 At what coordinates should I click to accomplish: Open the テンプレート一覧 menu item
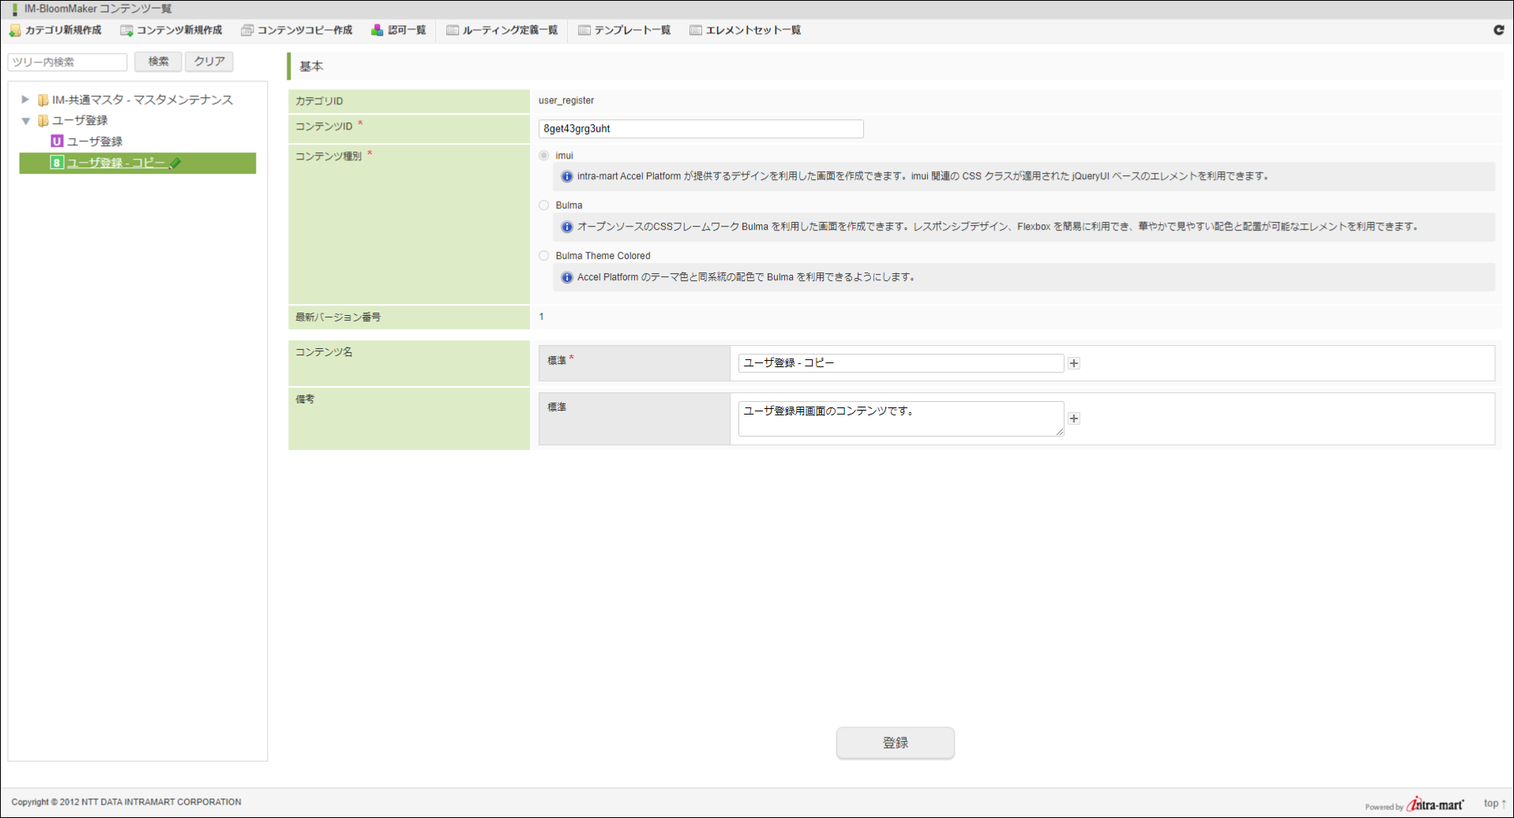pos(624,31)
